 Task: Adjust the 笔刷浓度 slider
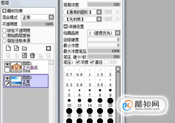104,5
